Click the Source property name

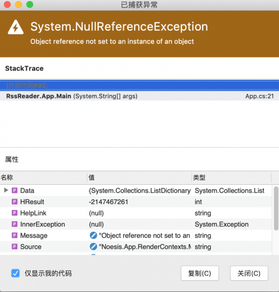(x=31, y=247)
